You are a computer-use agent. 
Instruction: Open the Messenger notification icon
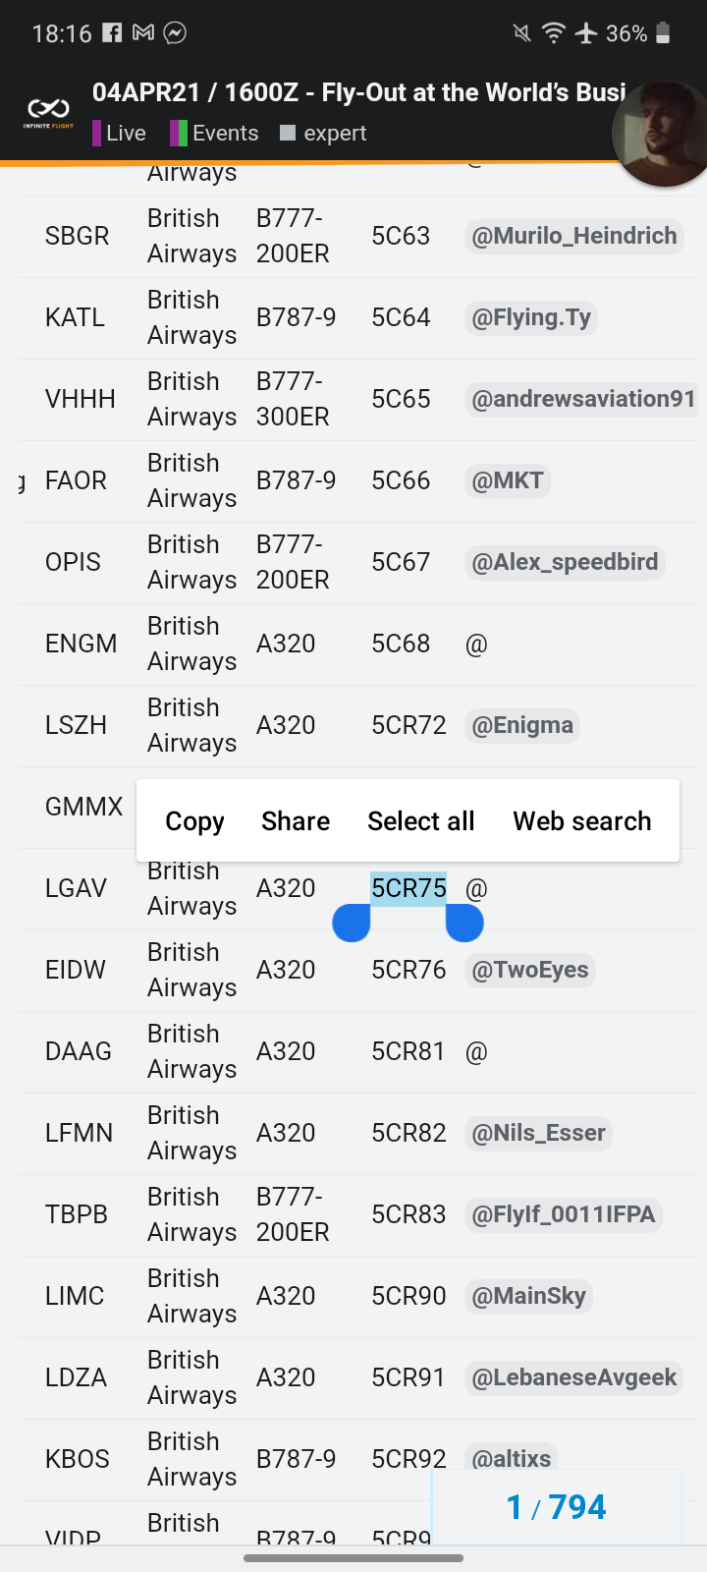click(x=175, y=32)
